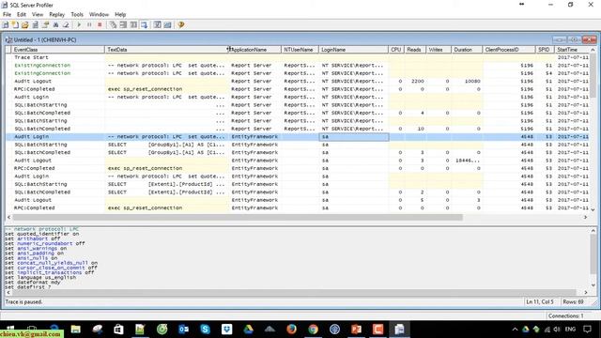
Task: Open the Edit menu
Action: point(22,15)
